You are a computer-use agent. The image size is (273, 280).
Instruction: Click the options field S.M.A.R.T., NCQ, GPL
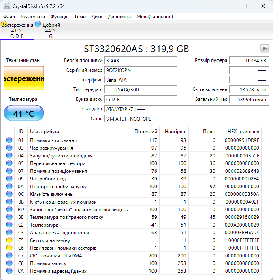(x=186, y=119)
